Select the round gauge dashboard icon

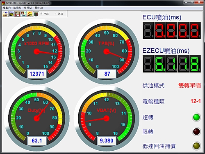pos(36,14)
